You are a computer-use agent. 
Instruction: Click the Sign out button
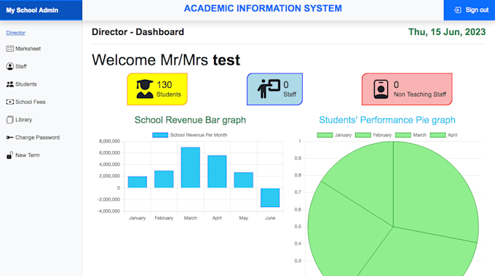(469, 10)
